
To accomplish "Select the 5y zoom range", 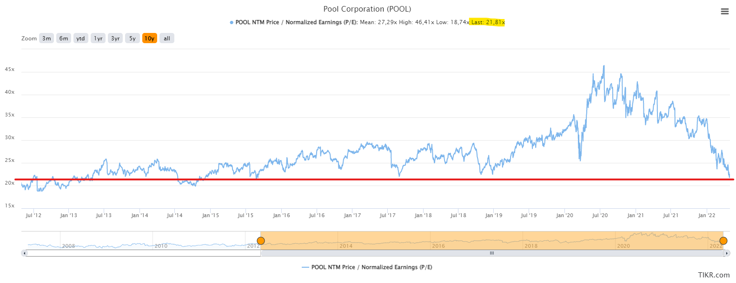I will 133,39.
